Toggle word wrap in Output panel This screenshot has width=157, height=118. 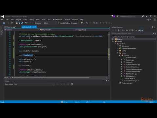pos(72,84)
